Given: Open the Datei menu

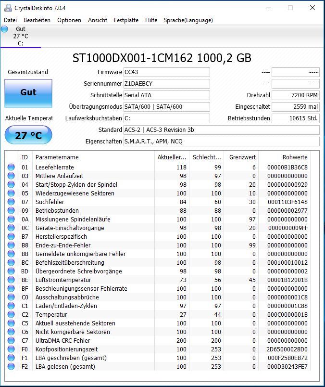Looking at the screenshot, I should (11, 20).
